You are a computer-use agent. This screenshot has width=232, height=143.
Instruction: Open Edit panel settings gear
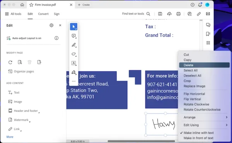point(51,25)
